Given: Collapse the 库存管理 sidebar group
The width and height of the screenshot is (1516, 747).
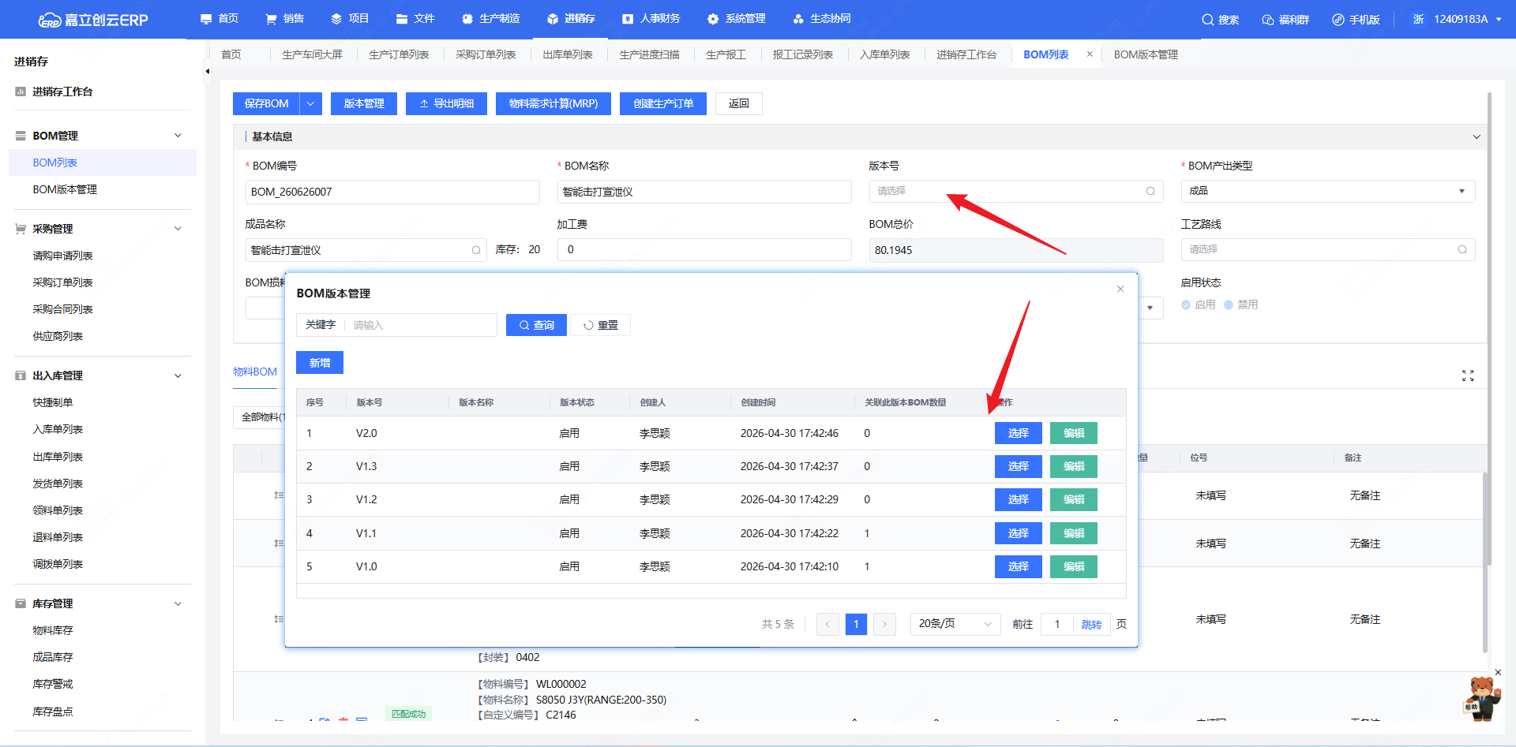Looking at the screenshot, I should pos(178,603).
